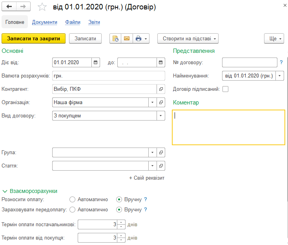Expand the Організація dropdown list
This screenshot has width=288, height=245.
[153, 102]
